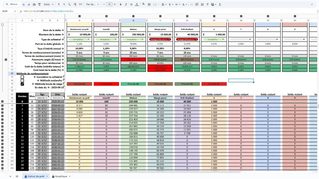
Task: Open the name box dropdown next to AK25
Action: [15, 11]
